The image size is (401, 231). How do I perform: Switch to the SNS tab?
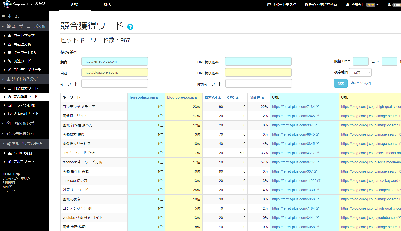(x=107, y=5)
